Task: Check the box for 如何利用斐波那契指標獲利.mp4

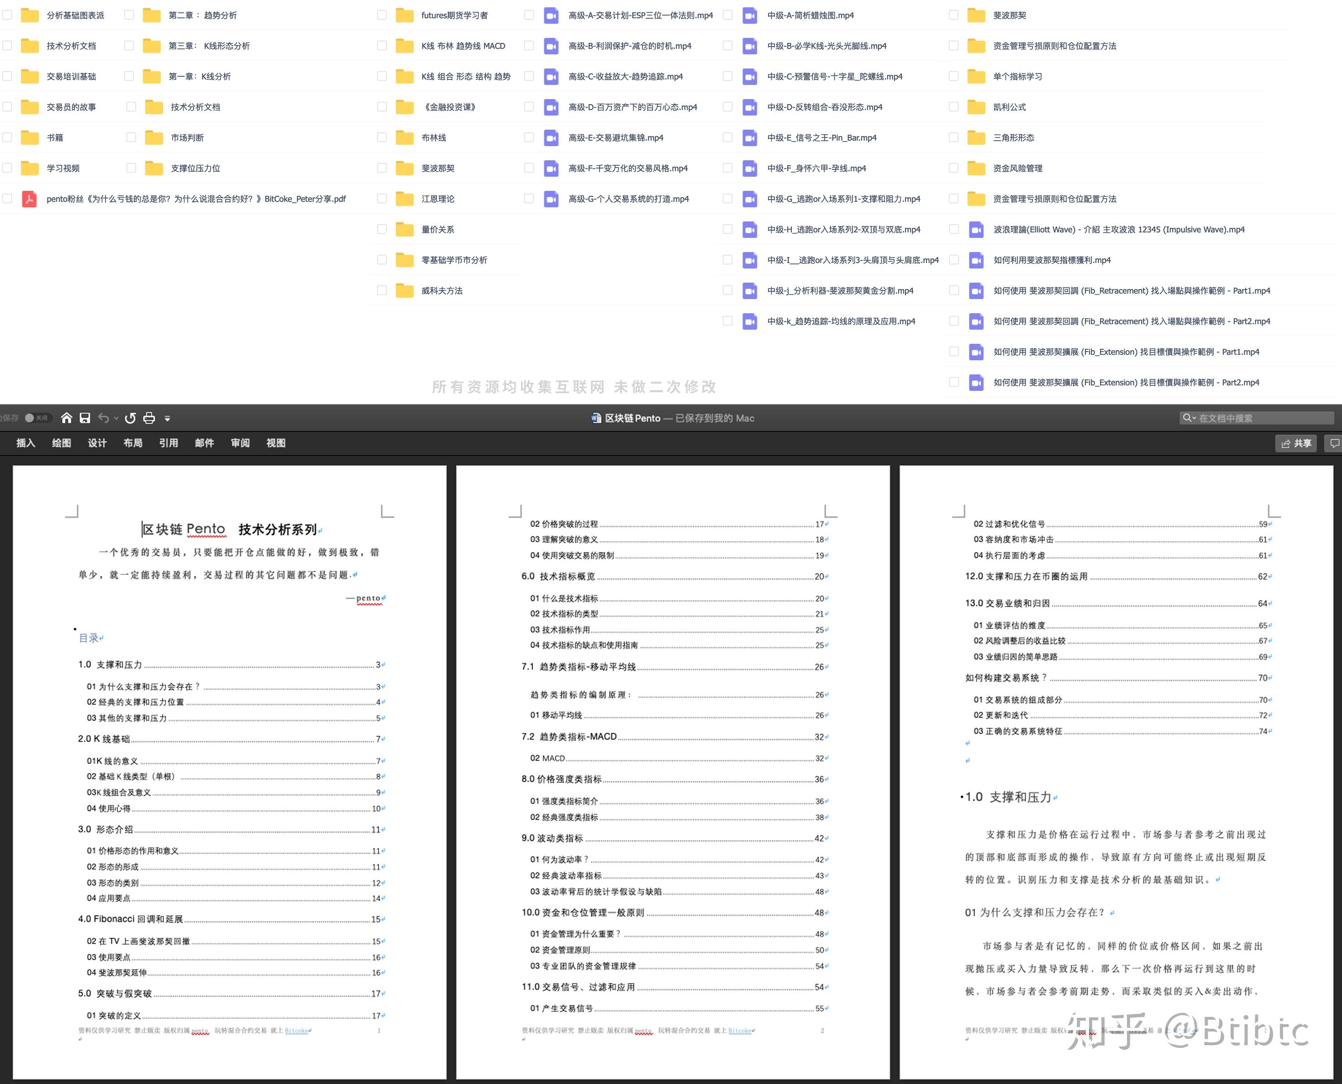Action: tap(953, 260)
